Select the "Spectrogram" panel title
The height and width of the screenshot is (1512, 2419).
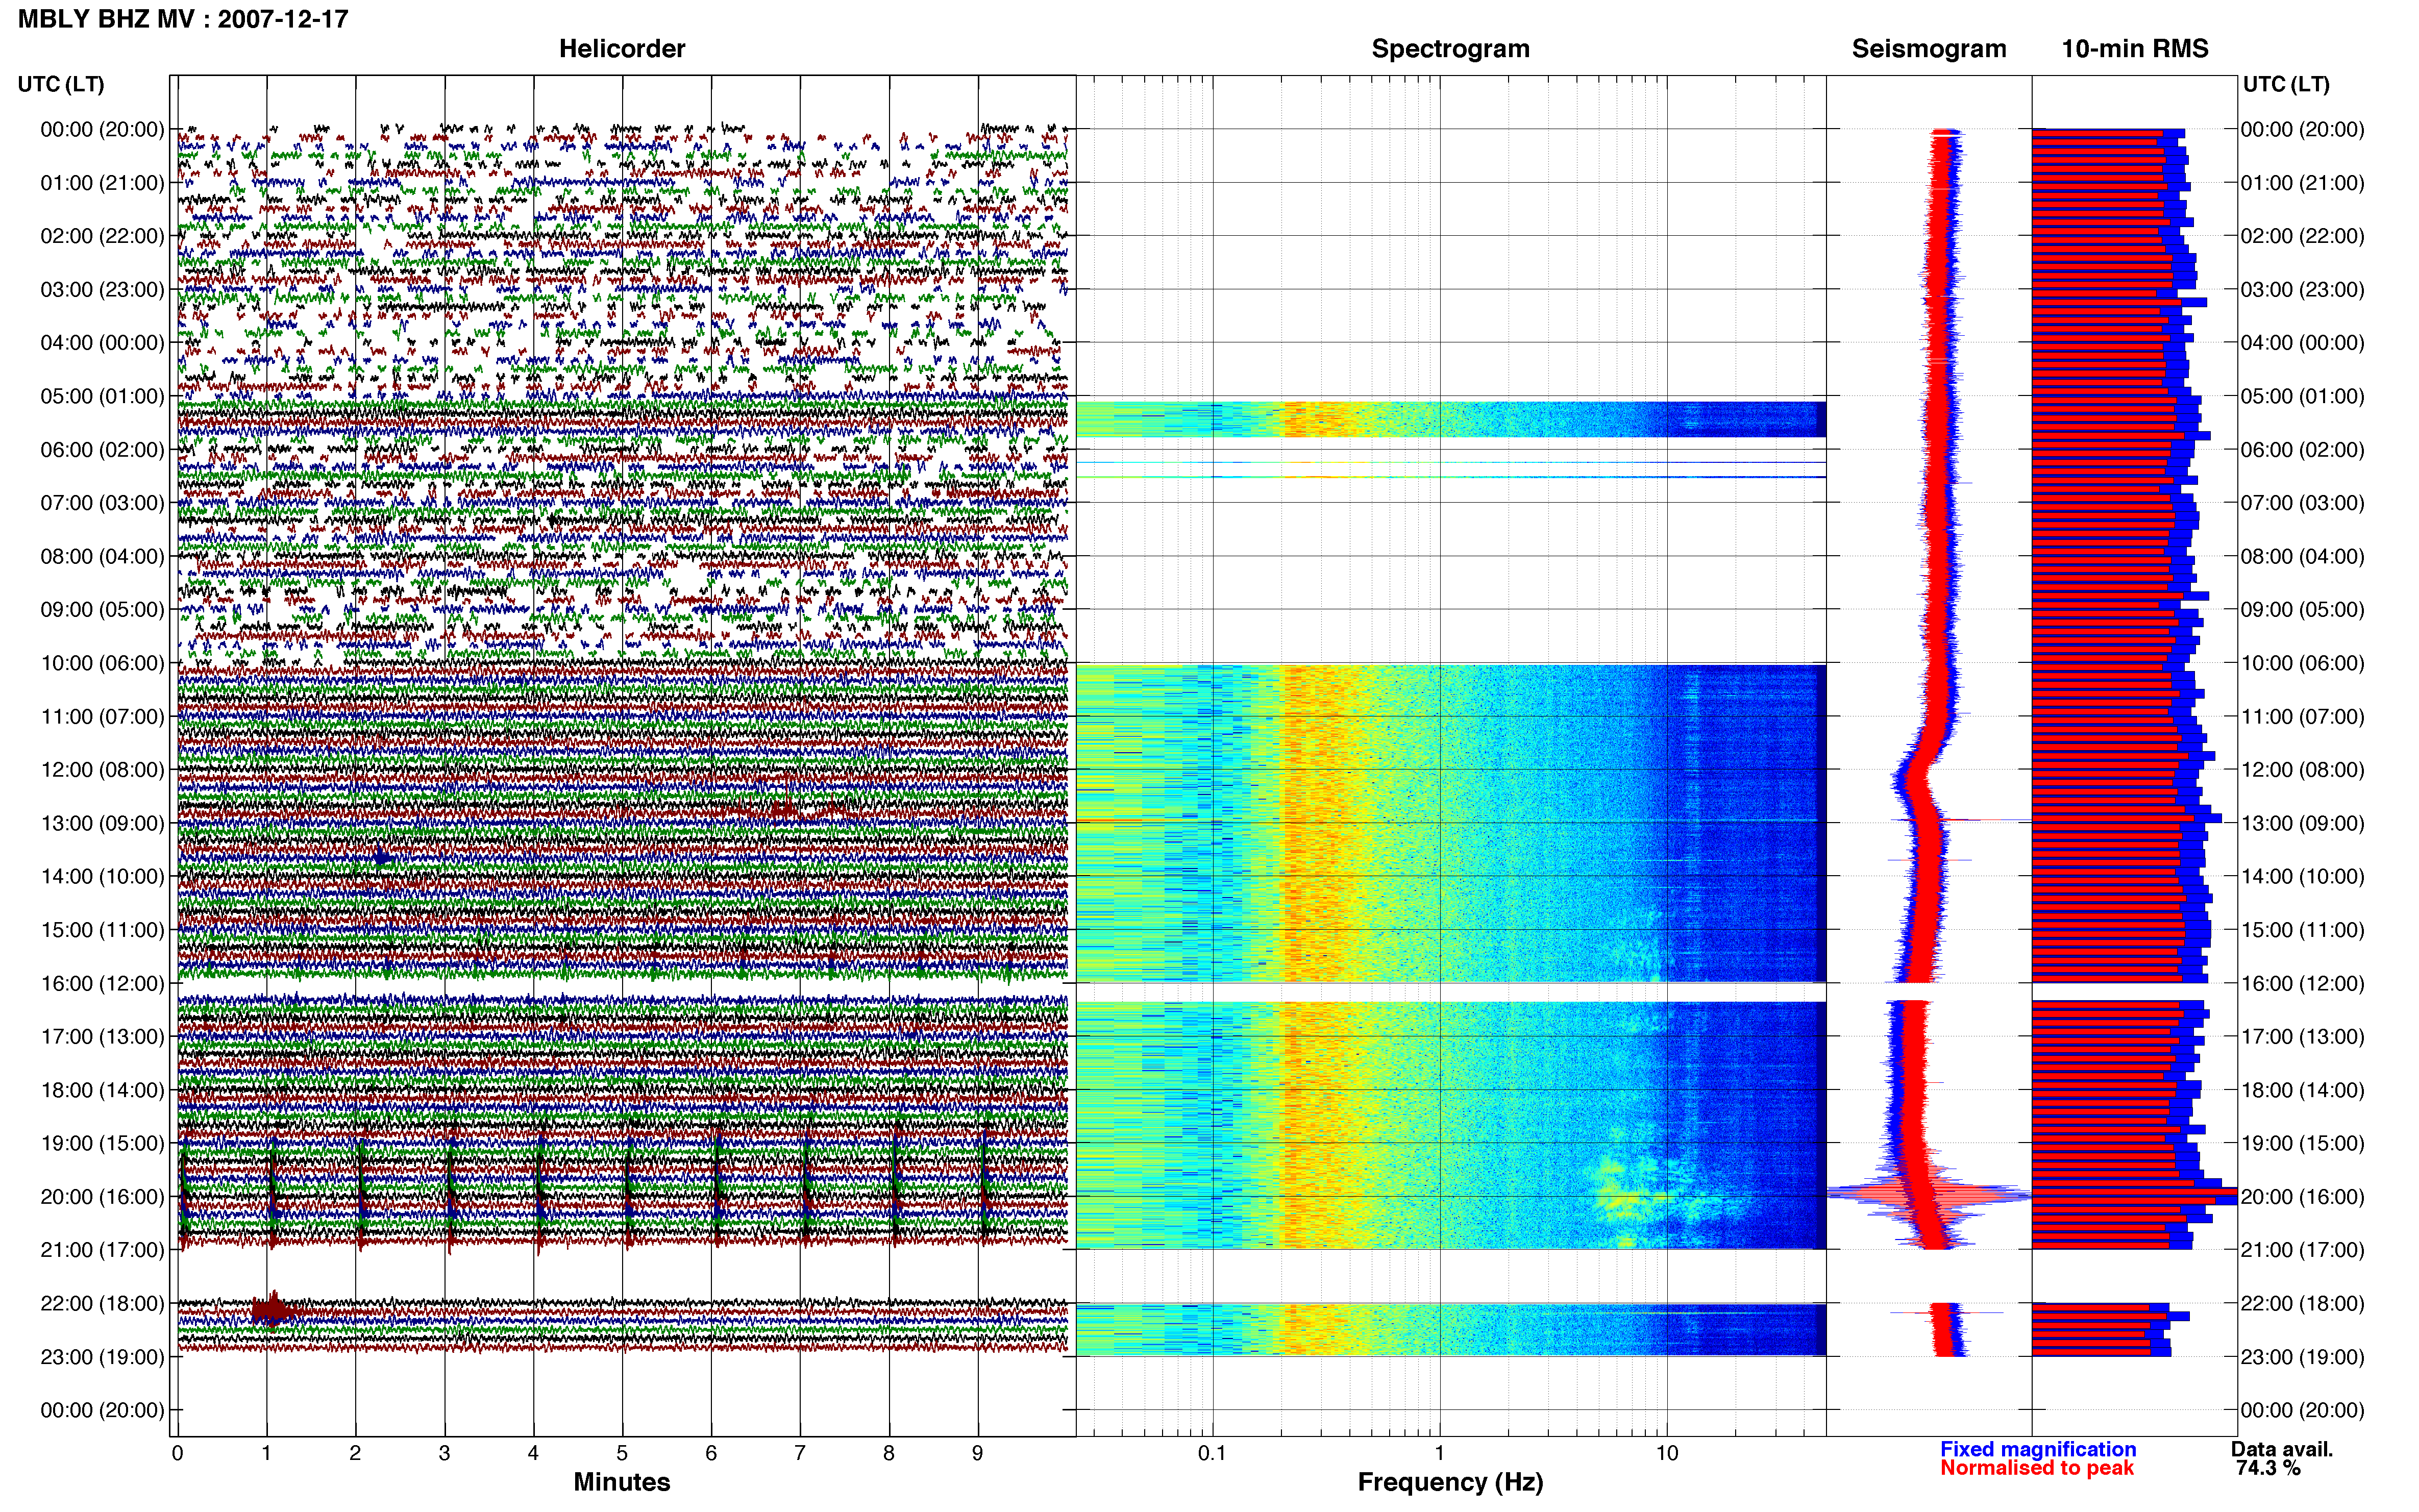click(x=1450, y=49)
